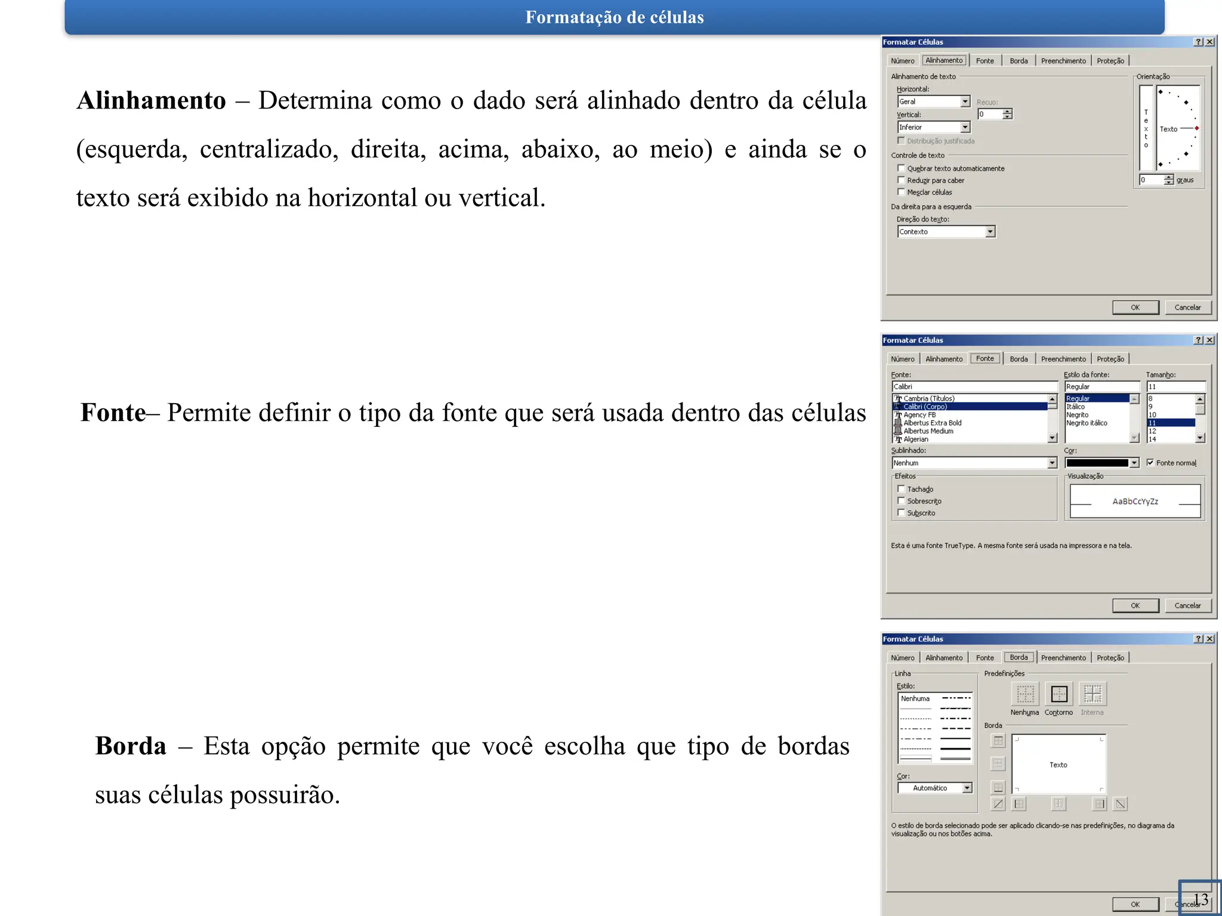Viewport: 1222px width, 916px height.
Task: Open Número tab in Alinhamento dialog
Action: 902,61
